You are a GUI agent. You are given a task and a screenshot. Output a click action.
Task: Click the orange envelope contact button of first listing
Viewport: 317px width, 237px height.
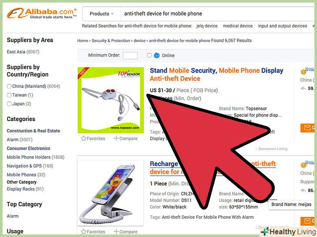point(308,128)
